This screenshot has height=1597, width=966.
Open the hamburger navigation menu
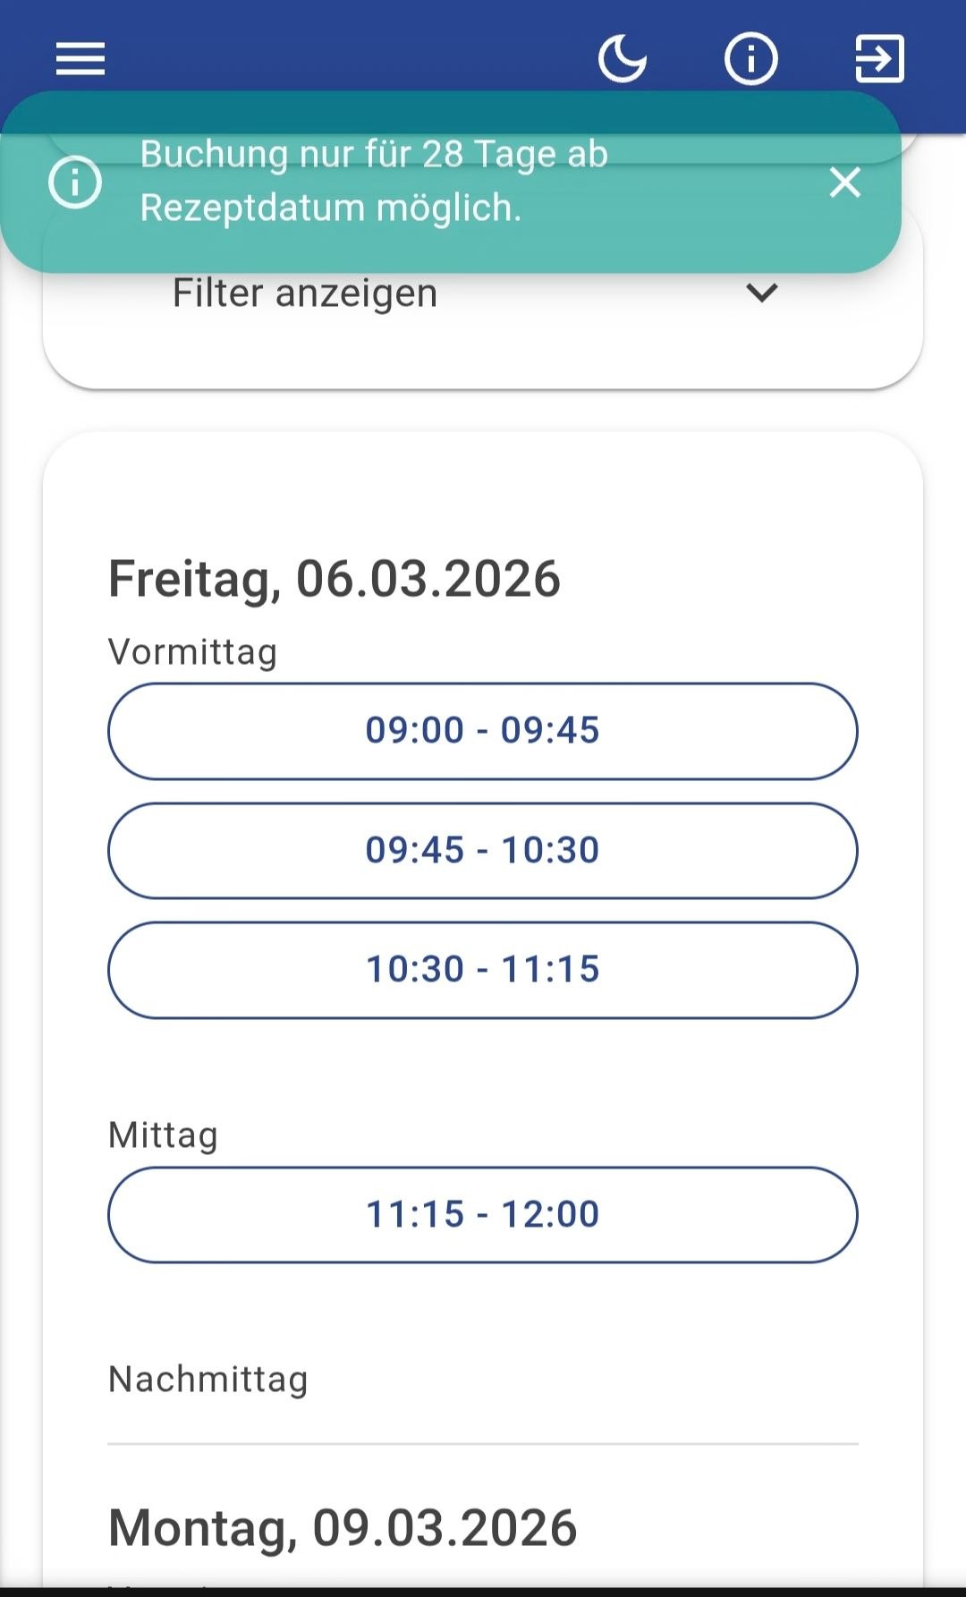tap(80, 59)
